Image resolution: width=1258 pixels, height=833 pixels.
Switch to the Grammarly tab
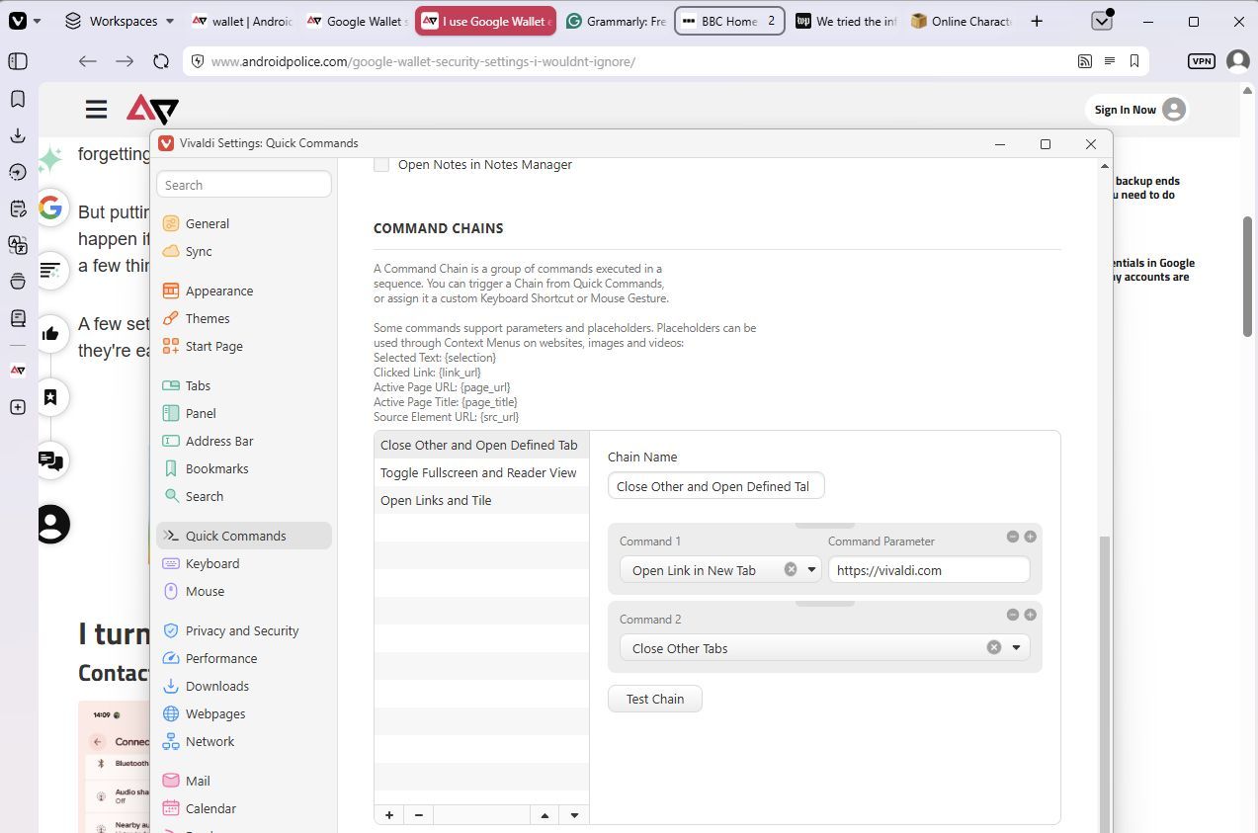coord(616,21)
